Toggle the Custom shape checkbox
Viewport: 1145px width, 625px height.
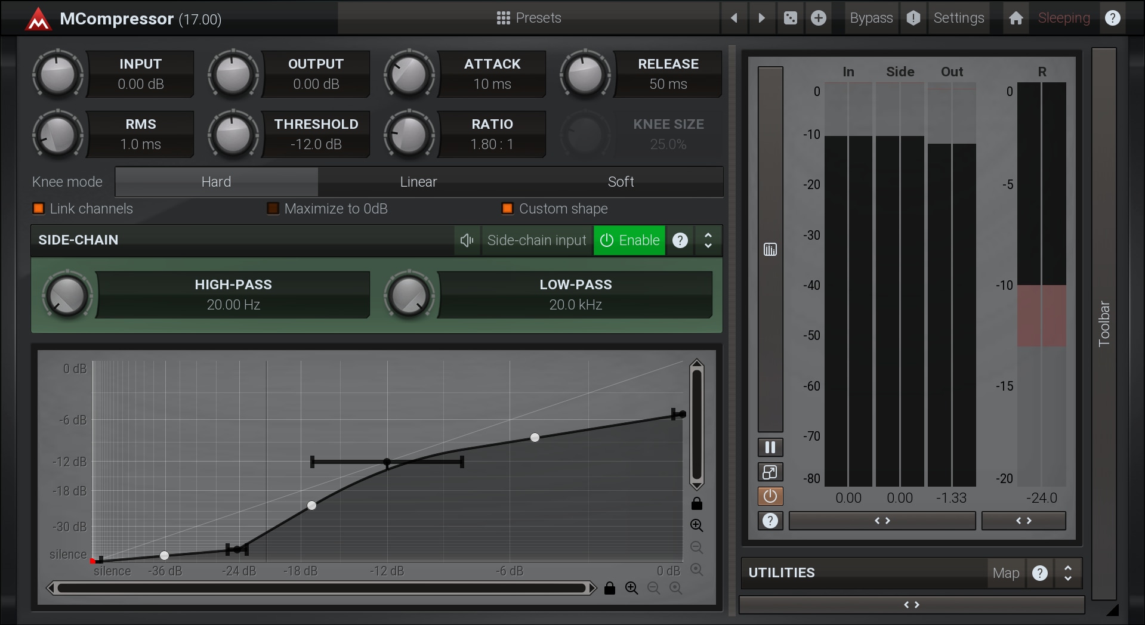coord(507,209)
